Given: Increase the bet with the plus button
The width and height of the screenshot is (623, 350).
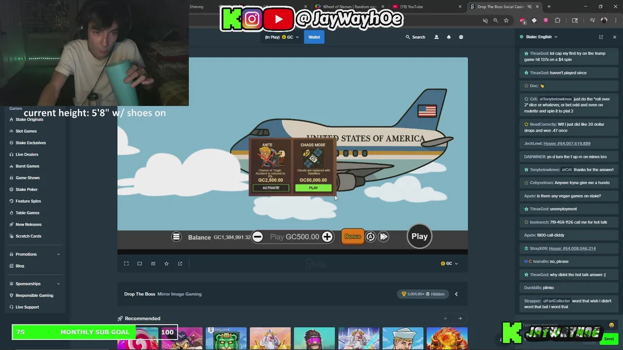Looking at the screenshot, I should 327,237.
